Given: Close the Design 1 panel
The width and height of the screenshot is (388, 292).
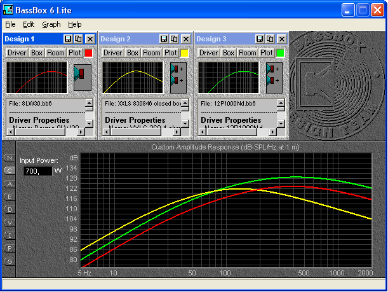Looking at the screenshot, I should click(90, 39).
